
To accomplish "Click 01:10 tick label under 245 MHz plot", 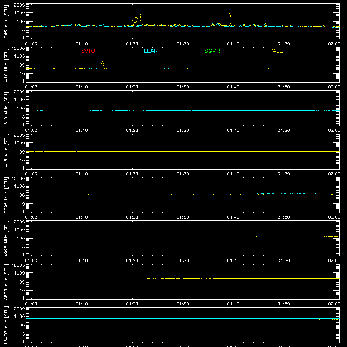I will point(82,44).
